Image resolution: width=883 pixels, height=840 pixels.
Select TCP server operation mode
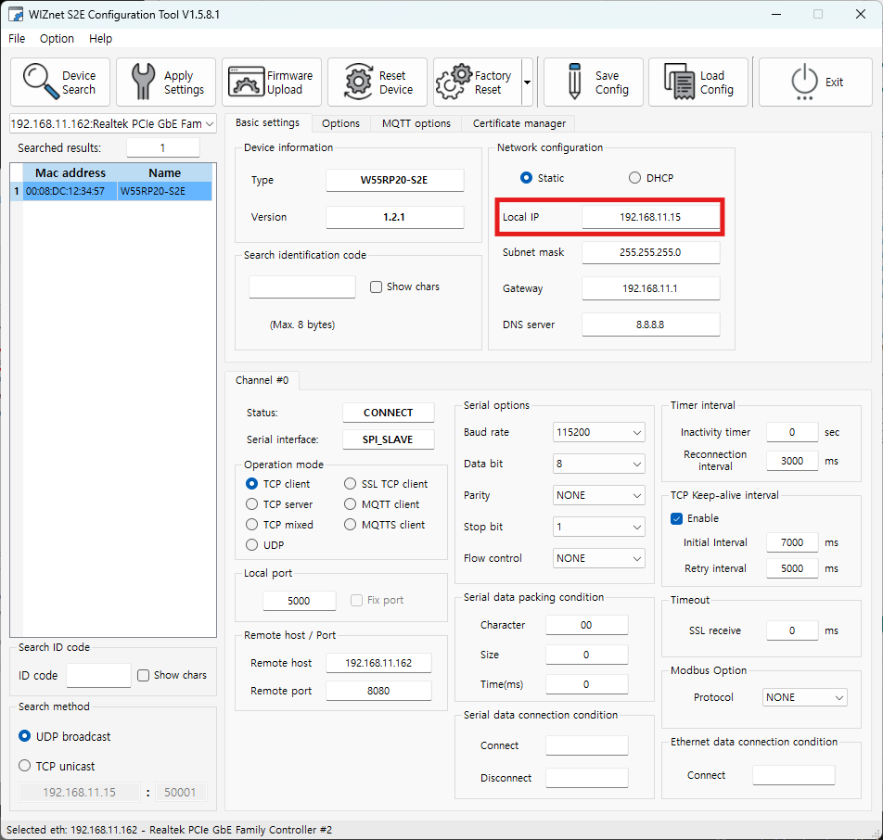coord(252,504)
